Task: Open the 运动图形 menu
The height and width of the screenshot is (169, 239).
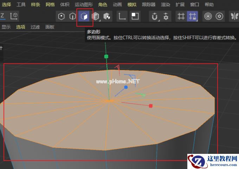Action: (x=84, y=5)
